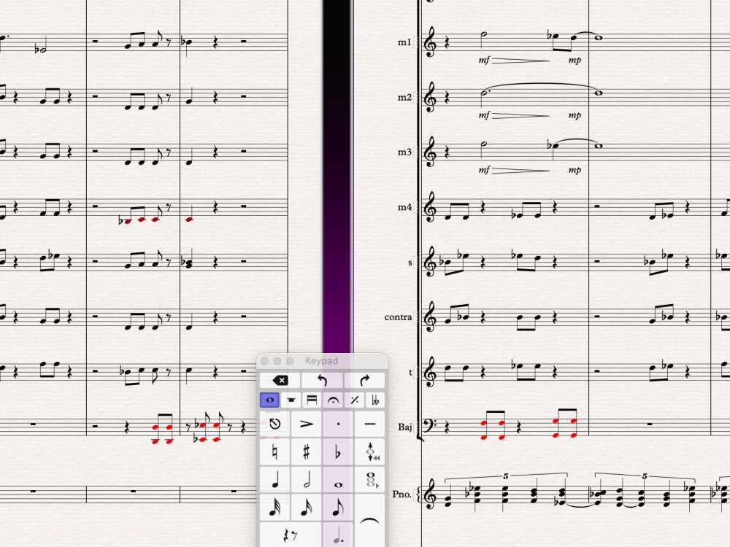Select the mf dynamic under m1 staff
This screenshot has height=547, width=730.
[484, 60]
